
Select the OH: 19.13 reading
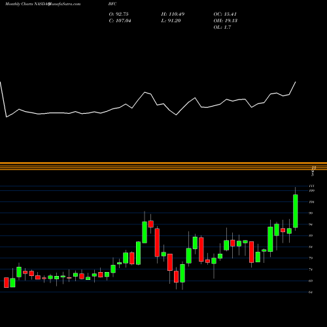pos(226,21)
